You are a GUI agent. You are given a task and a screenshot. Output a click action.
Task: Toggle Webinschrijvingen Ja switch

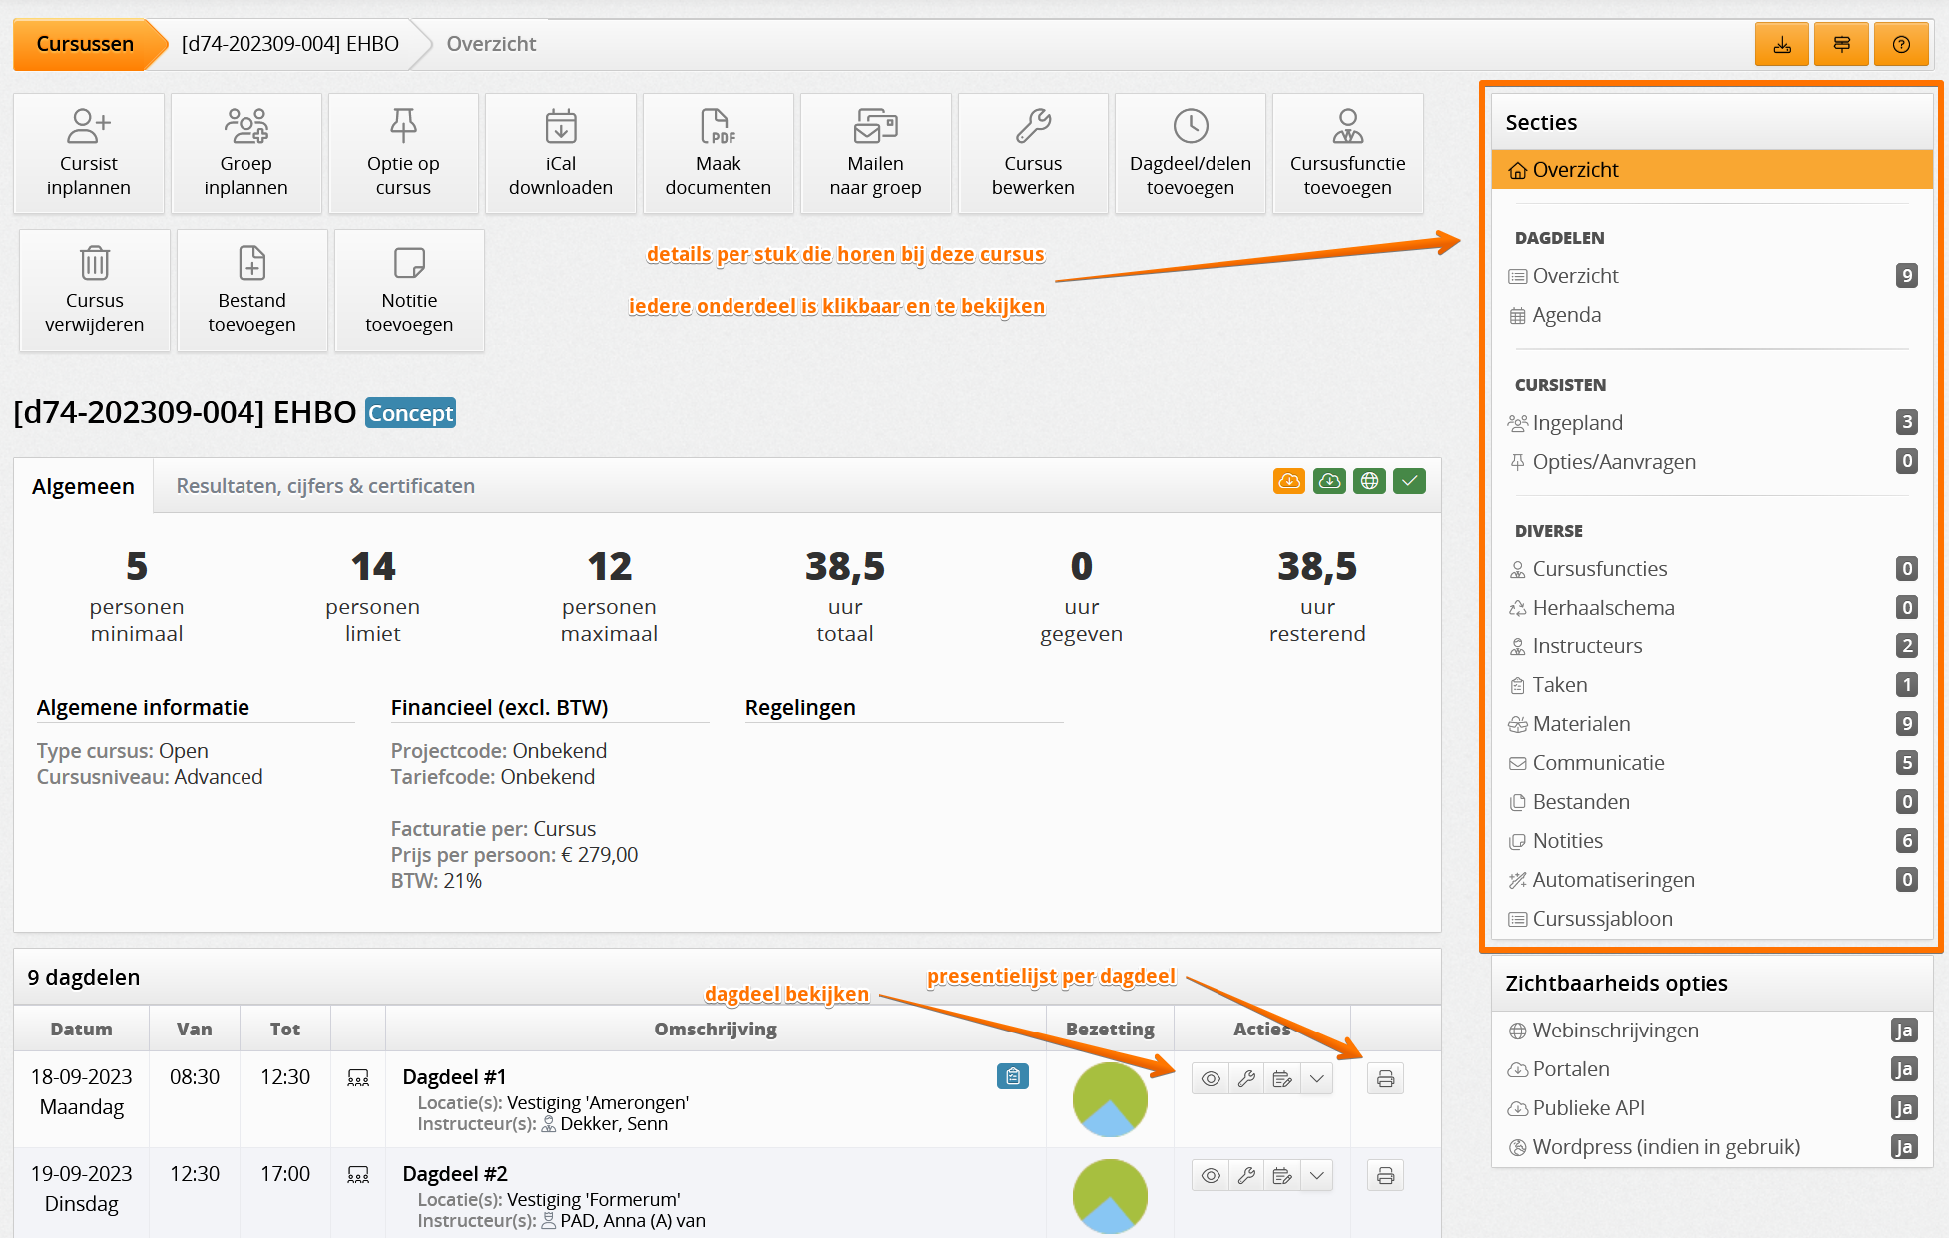[1903, 1031]
